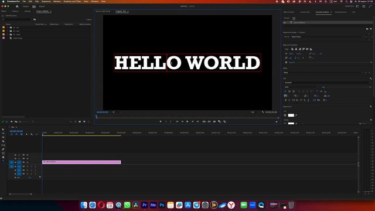The image size is (375, 211).
Task: Toggle visibility of the text layer in Essential Graphics
Action: point(285,22)
